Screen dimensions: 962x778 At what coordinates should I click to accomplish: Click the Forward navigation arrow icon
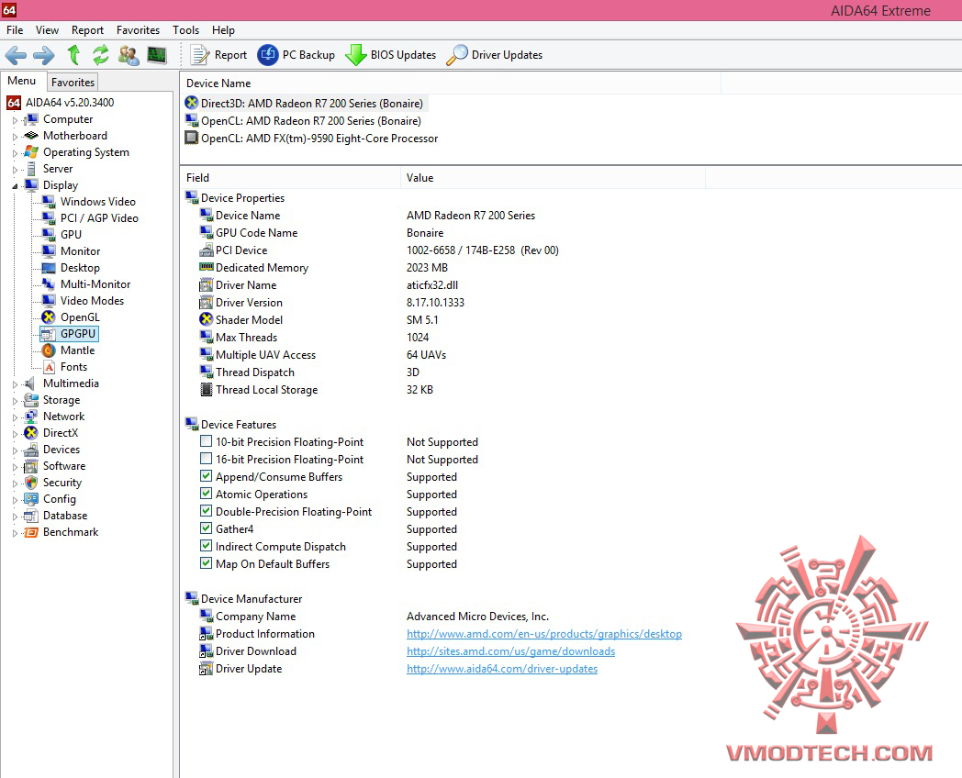click(x=43, y=55)
